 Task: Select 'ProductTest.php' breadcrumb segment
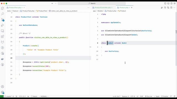pos(27,11)
